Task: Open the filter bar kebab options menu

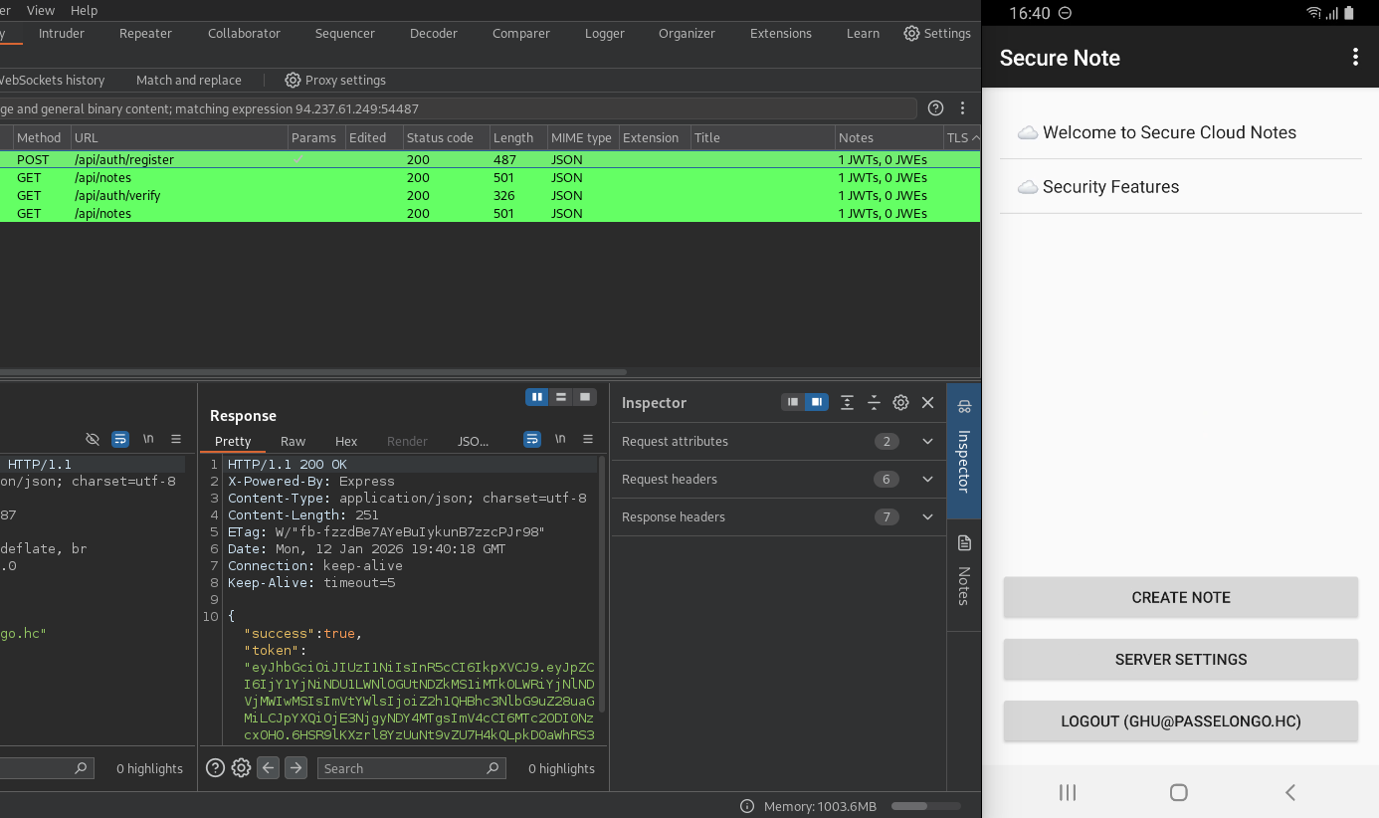Action: click(963, 108)
